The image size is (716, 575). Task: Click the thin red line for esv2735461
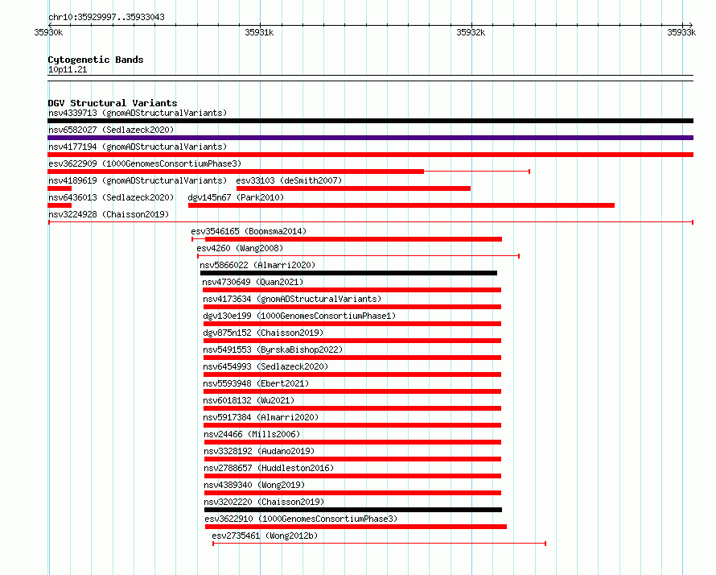tap(379, 544)
